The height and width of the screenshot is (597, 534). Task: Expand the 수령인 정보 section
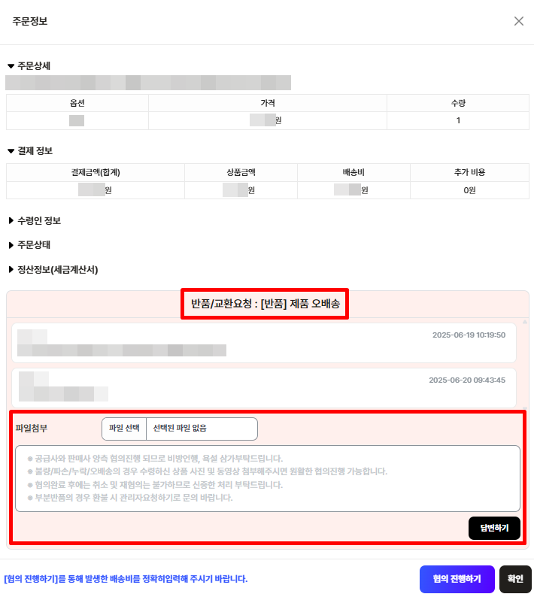coord(35,221)
